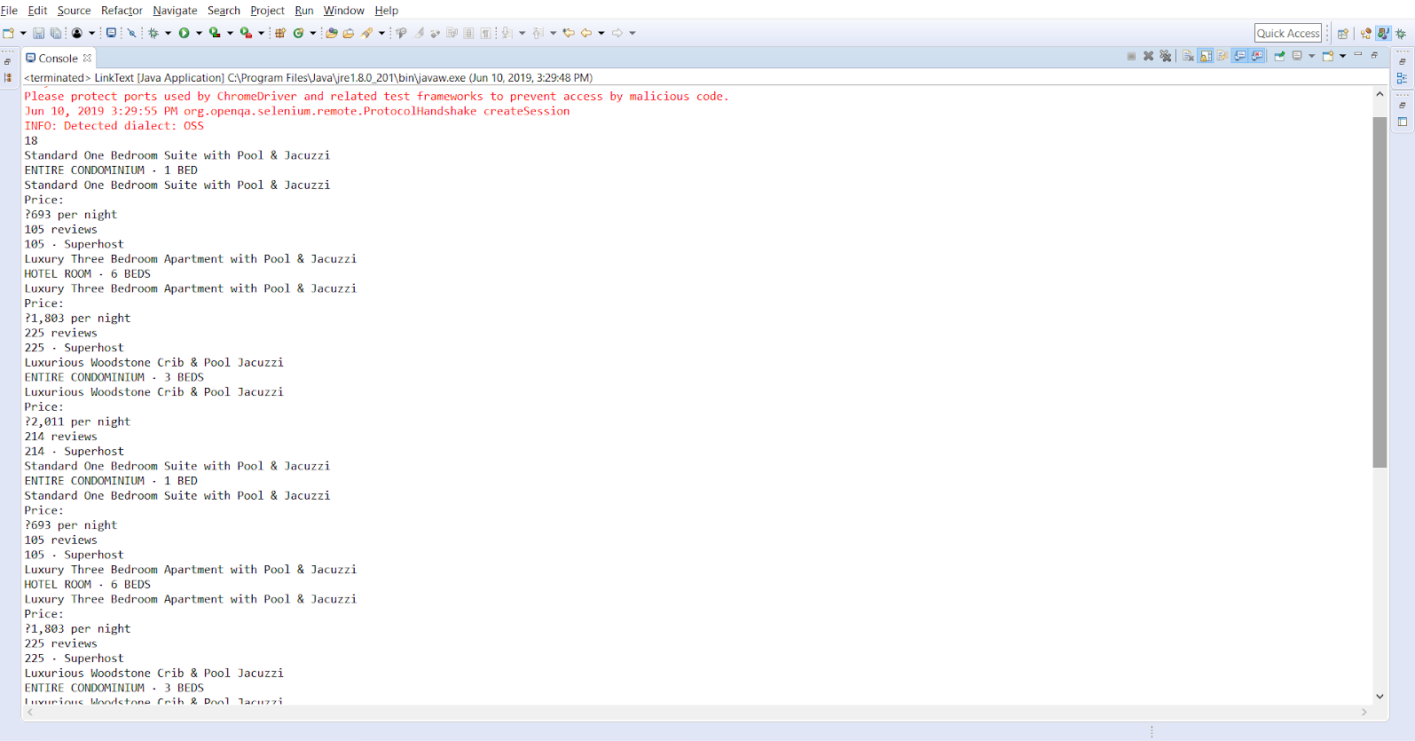Viewport: 1415px width, 741px height.
Task: Select the Console tab
Action: pyautogui.click(x=58, y=58)
